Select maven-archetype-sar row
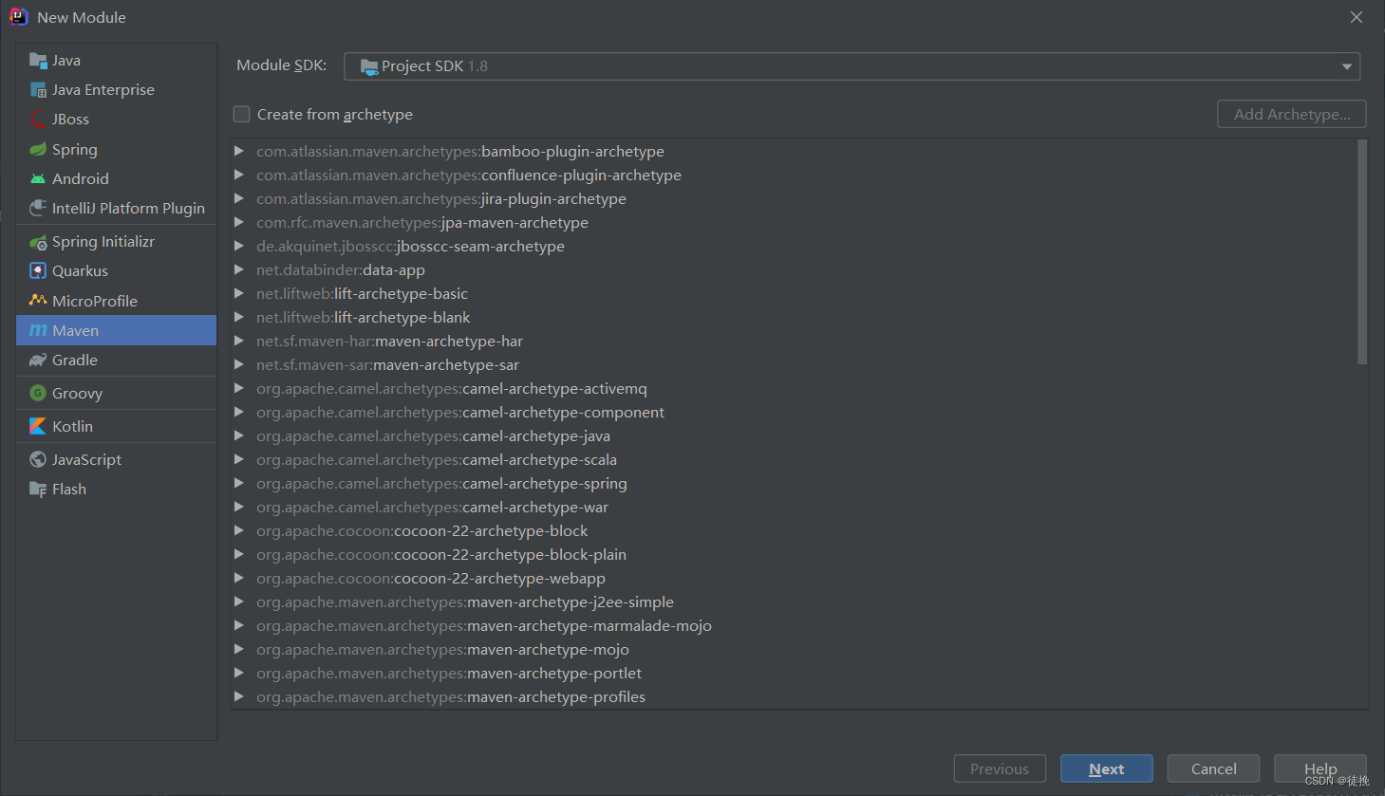This screenshot has width=1385, height=796. coord(794,365)
